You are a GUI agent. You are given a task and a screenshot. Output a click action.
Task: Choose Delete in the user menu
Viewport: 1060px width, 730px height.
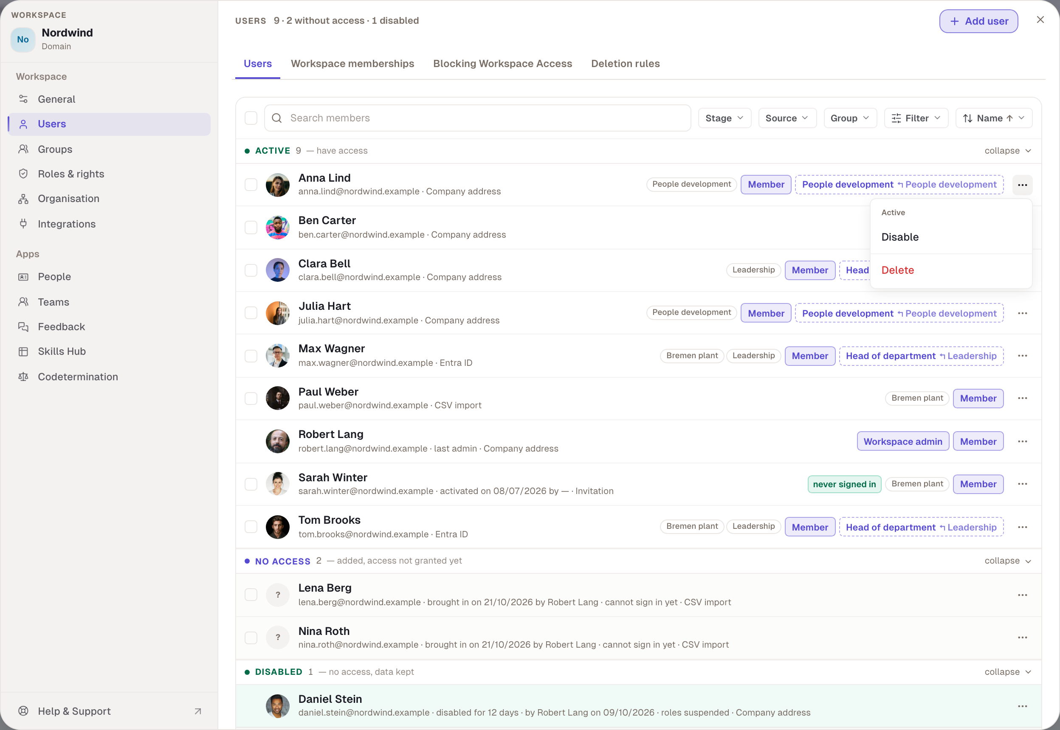pyautogui.click(x=950, y=270)
